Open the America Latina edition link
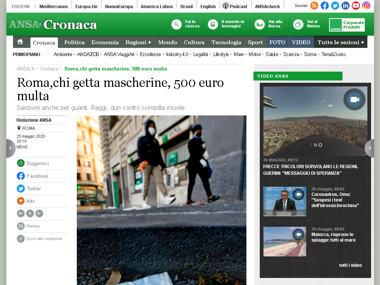Screen dimensions: 380x285 (x=157, y=7)
